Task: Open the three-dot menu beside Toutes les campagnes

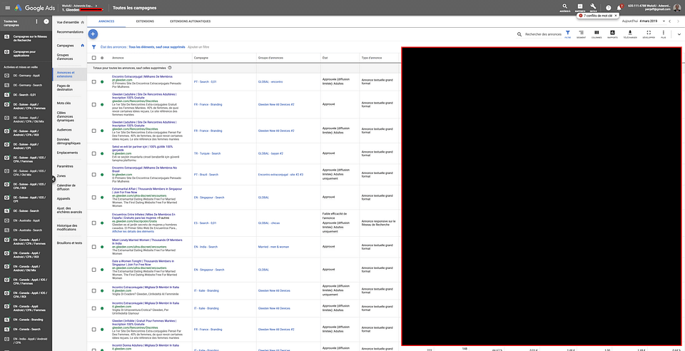Action: (36, 21)
